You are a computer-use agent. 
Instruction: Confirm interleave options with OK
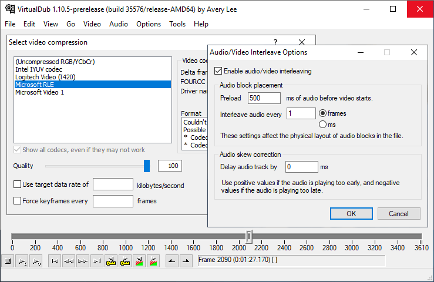[351, 213]
